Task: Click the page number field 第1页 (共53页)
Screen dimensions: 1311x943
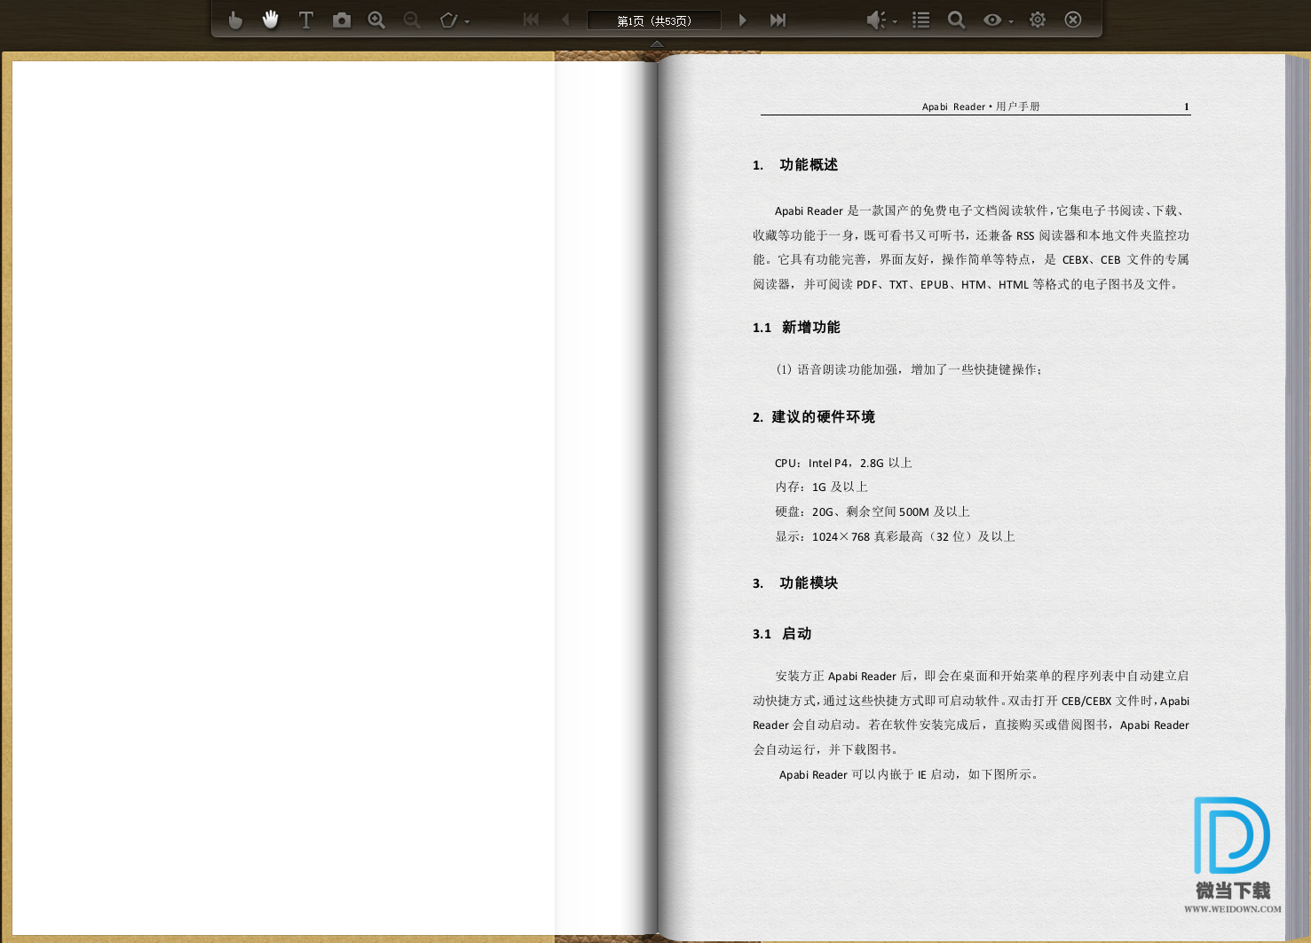Action: click(x=654, y=20)
